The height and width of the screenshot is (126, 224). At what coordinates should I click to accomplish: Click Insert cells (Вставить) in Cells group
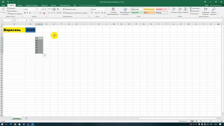point(174,11)
